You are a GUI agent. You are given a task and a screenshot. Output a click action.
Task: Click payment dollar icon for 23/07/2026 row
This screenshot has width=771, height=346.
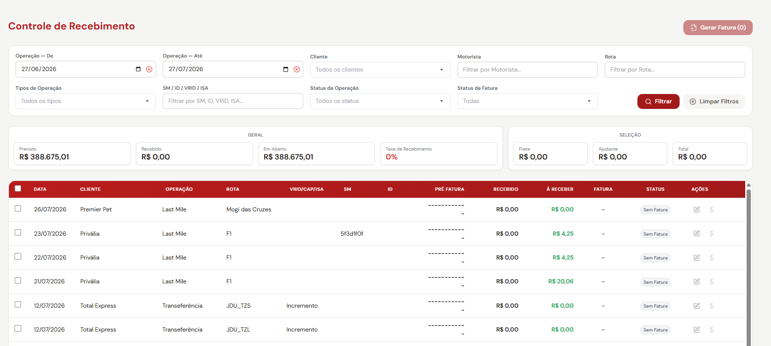pyautogui.click(x=711, y=233)
